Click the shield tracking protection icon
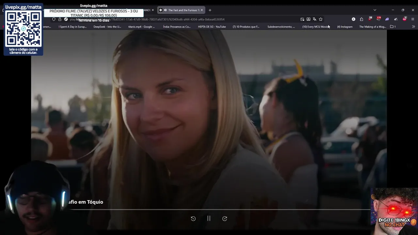Image resolution: width=418 pixels, height=235 pixels. tap(54, 19)
